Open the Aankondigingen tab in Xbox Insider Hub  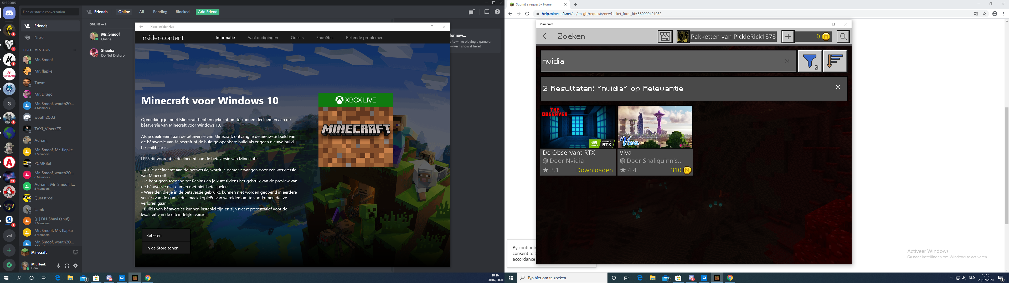pyautogui.click(x=262, y=37)
